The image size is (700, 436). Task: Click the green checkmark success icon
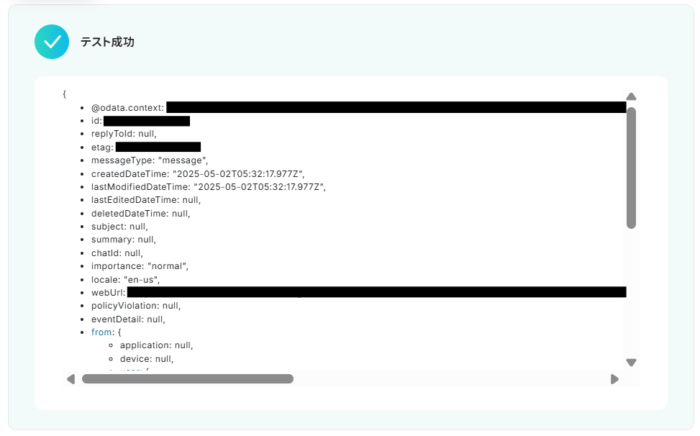tap(52, 42)
